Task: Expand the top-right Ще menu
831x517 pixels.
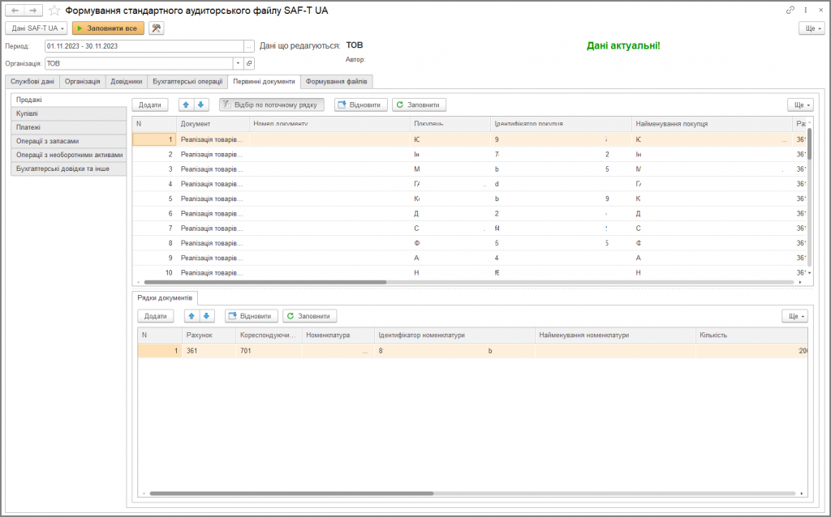Action: (x=812, y=28)
